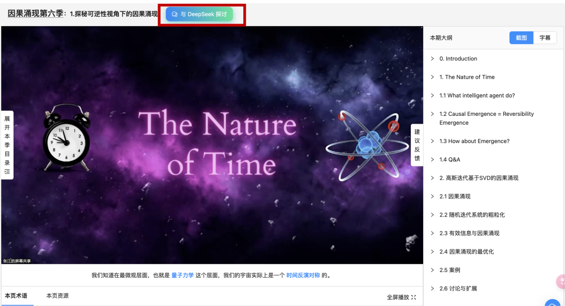Click the 因果涌现第六季 title link
The image size is (565, 306).
point(35,14)
